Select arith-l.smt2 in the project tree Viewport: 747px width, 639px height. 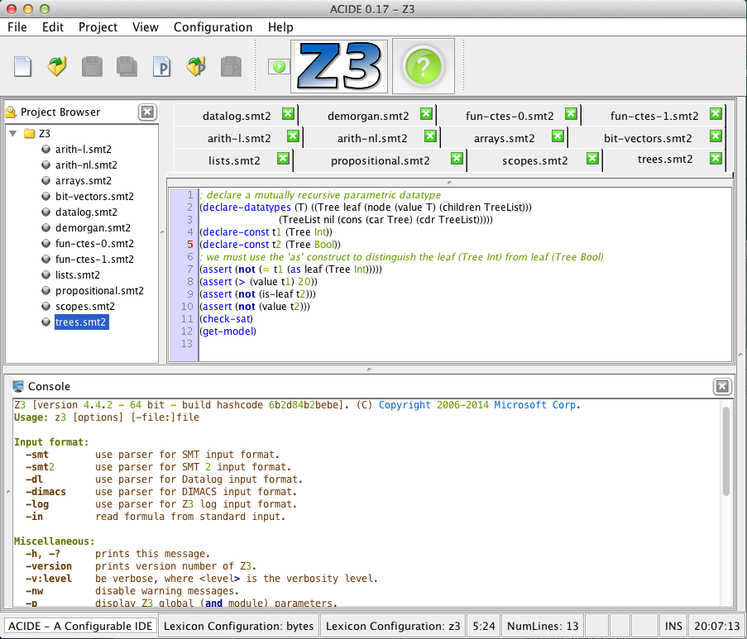pos(84,149)
